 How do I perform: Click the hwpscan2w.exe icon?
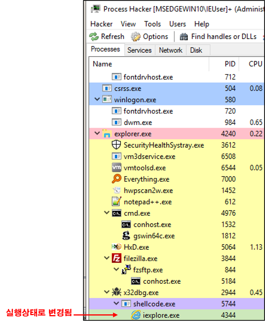[117, 190]
